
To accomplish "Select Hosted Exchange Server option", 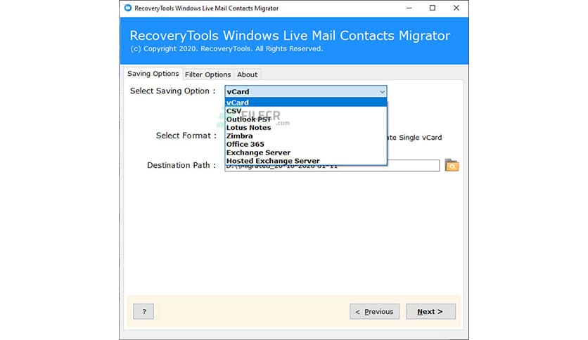I will pos(306,161).
